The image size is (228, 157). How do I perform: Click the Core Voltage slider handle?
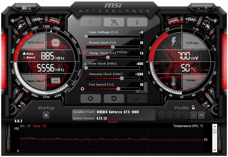click(x=86, y=37)
